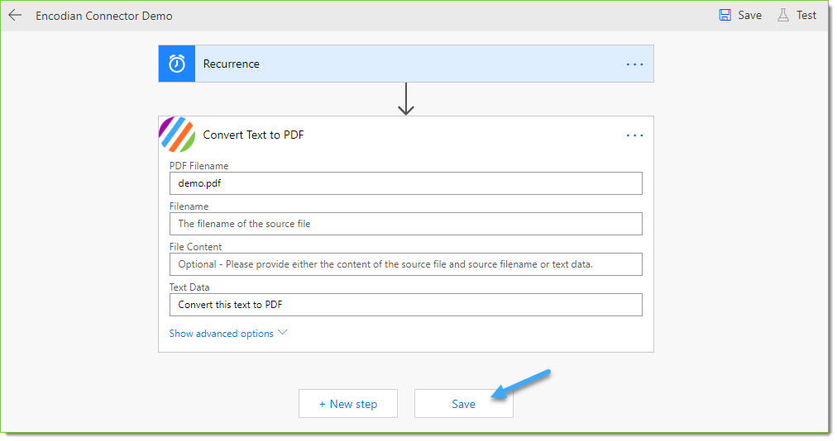Focus the Filename input field

[406, 224]
